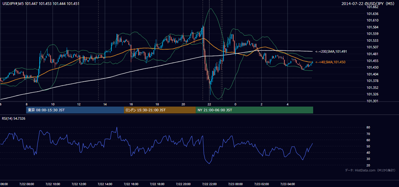
Task: Click RSI scale value 70
Action: (x=368, y=134)
